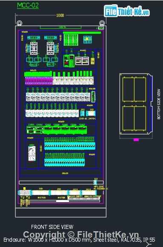Viewport: 163px width, 247px height.
Task: Select the upper cyan relay terminal row
Action: pyautogui.click(x=70, y=146)
